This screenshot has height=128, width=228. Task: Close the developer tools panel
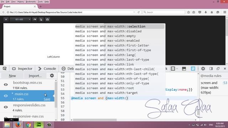225,69
